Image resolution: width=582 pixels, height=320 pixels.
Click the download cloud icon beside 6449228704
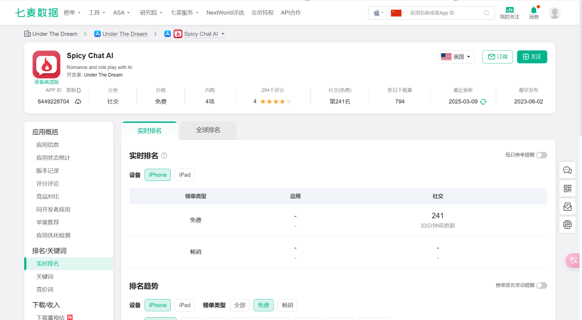point(78,101)
